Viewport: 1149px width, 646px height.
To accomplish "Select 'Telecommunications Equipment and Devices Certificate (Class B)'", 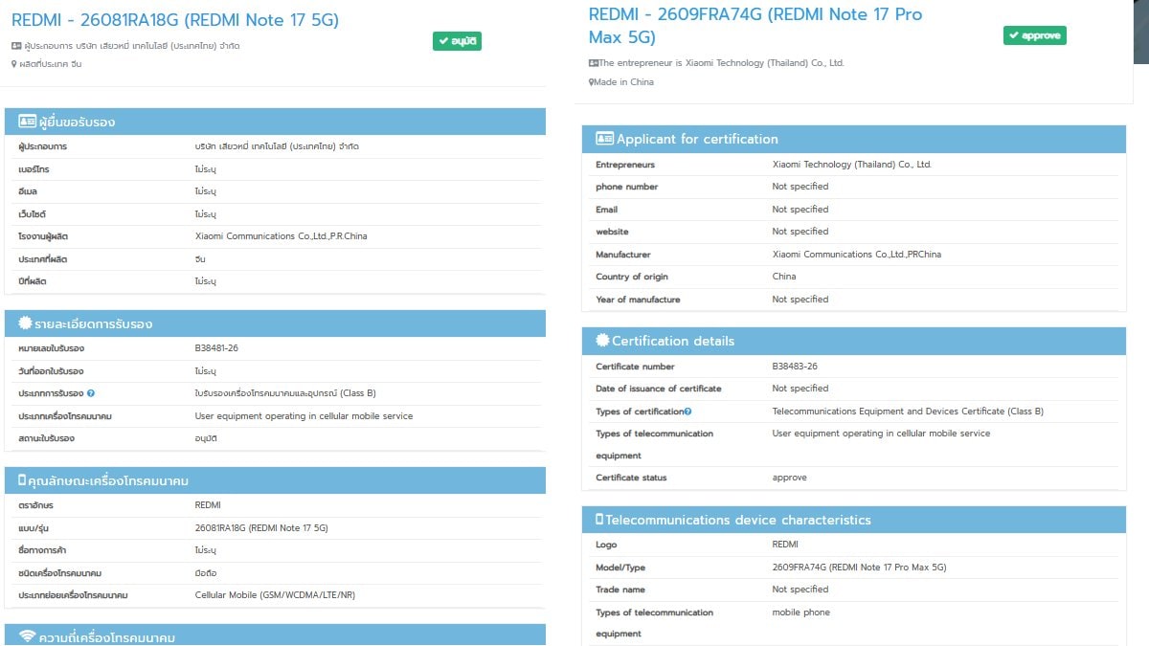I will tap(908, 412).
